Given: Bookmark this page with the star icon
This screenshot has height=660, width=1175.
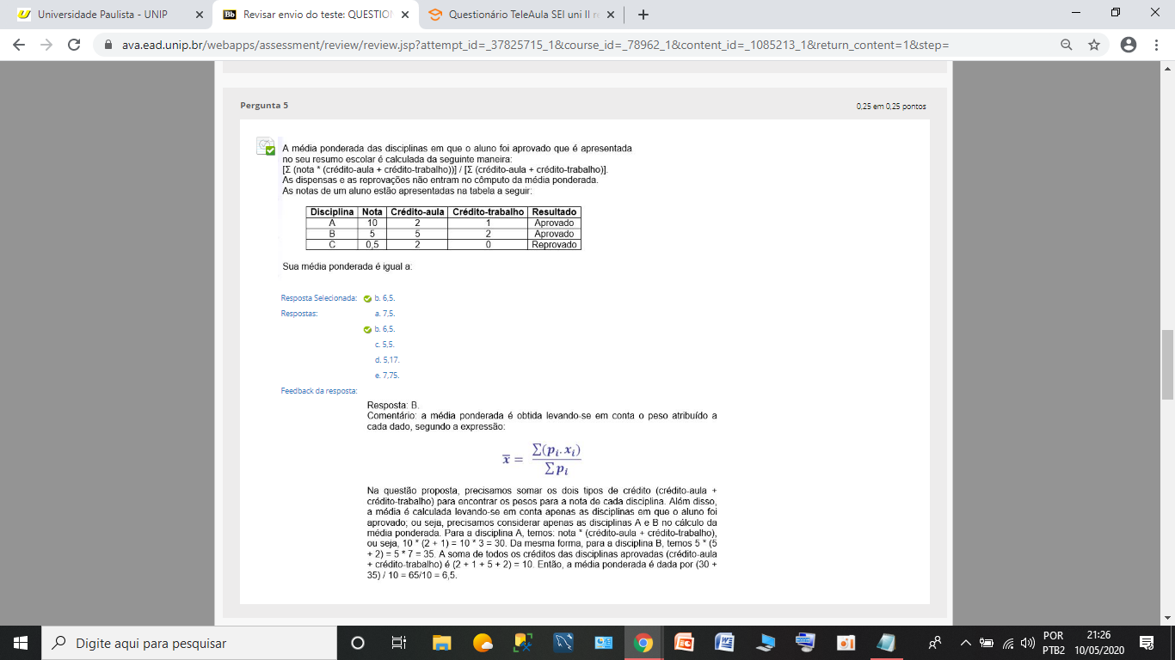Looking at the screenshot, I should tap(1094, 45).
